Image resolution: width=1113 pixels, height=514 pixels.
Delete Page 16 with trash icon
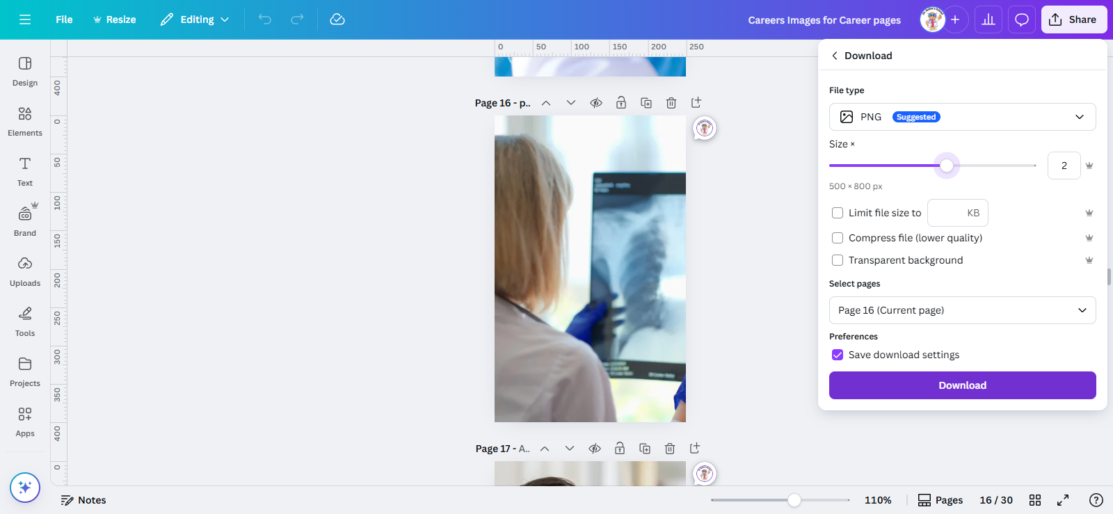(x=671, y=103)
